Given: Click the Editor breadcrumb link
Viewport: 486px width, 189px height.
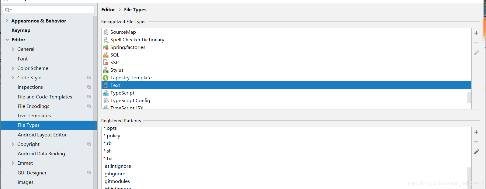Looking at the screenshot, I should (108, 10).
